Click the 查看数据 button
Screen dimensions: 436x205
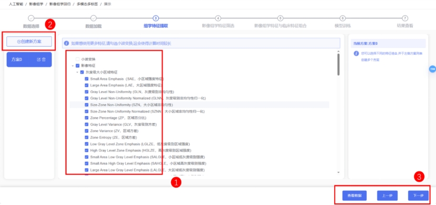coord(354,196)
